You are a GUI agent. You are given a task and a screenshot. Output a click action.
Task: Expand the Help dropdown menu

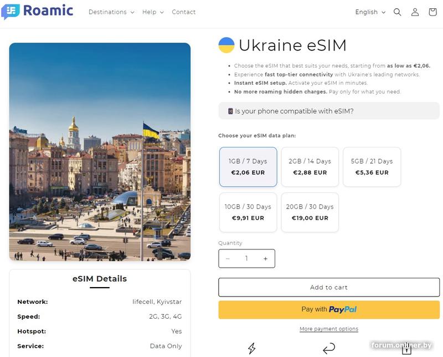click(153, 12)
